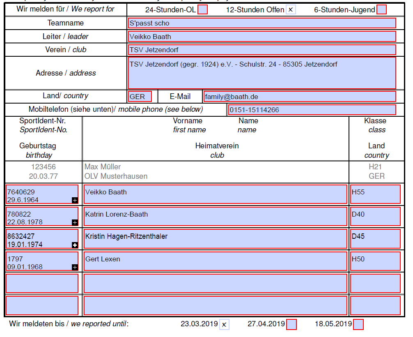Tick the 27.04.2019 deadline checkbox

pos(291,324)
